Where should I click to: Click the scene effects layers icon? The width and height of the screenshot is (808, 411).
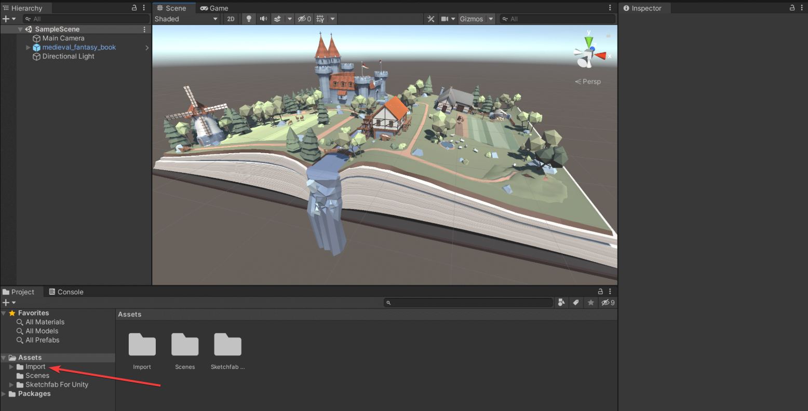[x=278, y=19]
